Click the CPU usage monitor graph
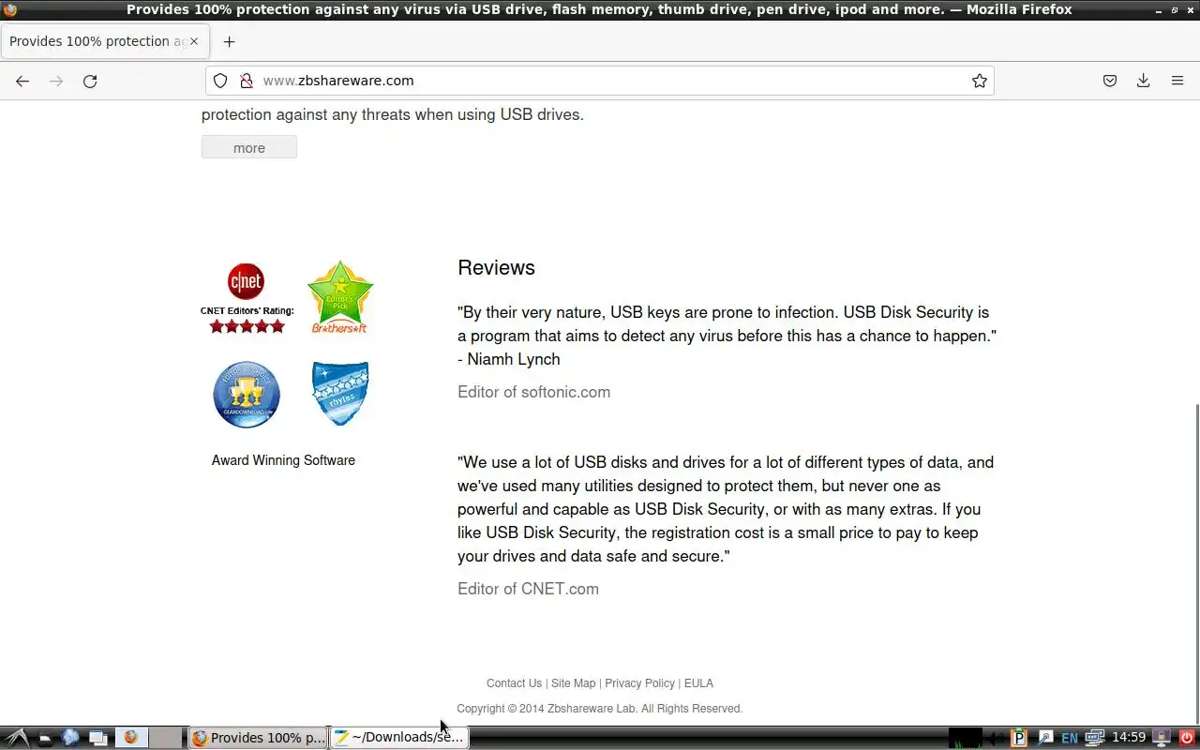The image size is (1200, 750). coord(966,738)
